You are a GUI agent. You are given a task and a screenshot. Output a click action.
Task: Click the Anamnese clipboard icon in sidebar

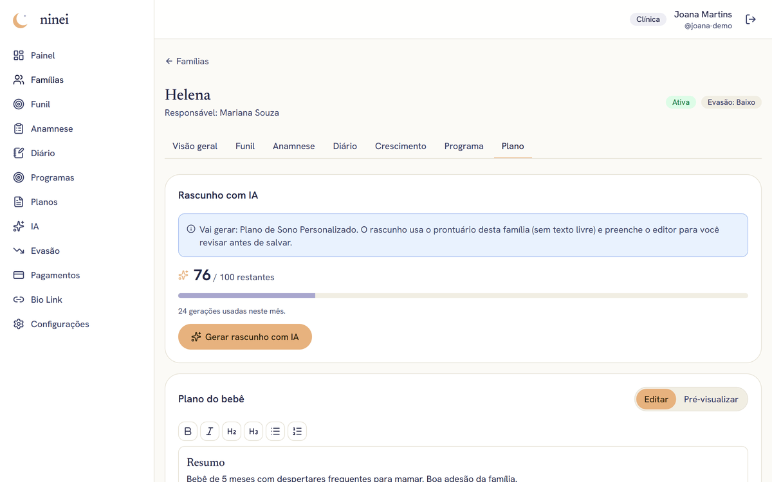[19, 129]
